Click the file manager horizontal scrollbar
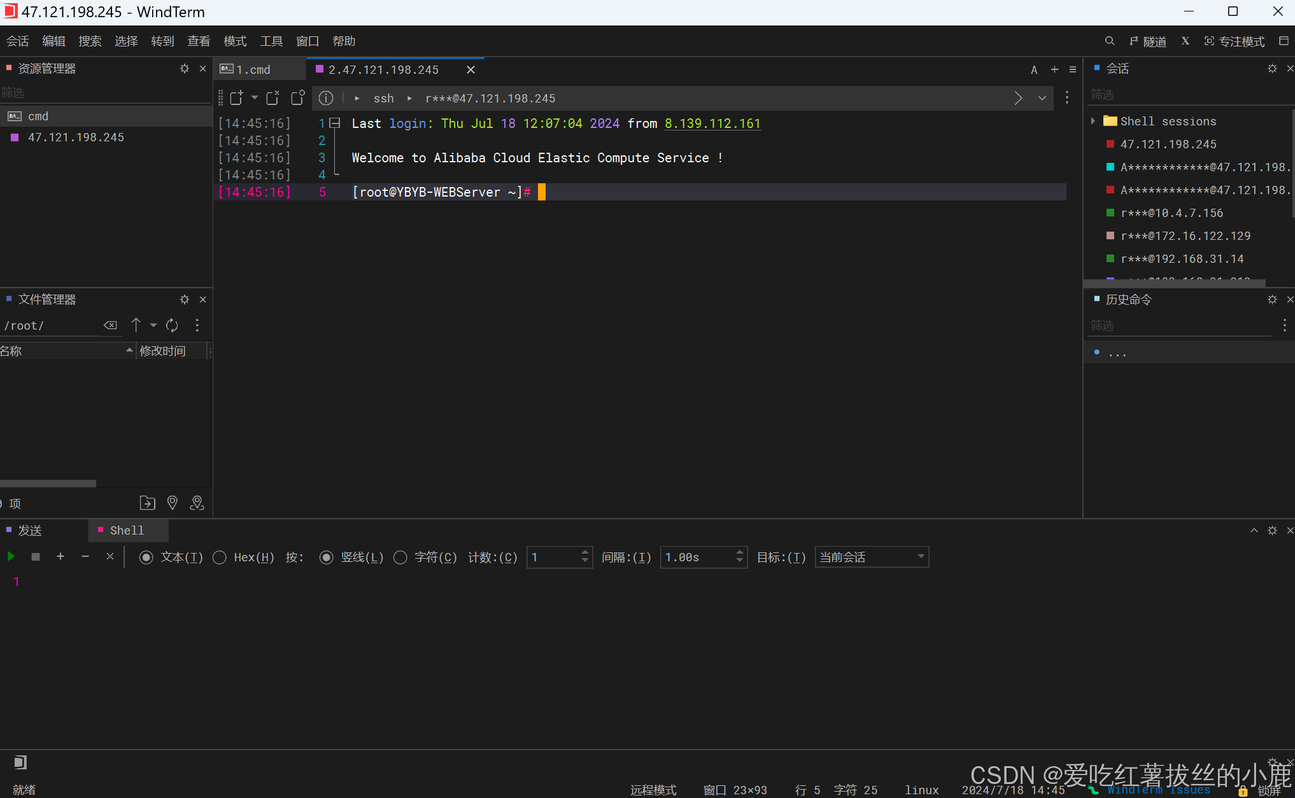The width and height of the screenshot is (1295, 798). pyautogui.click(x=48, y=483)
